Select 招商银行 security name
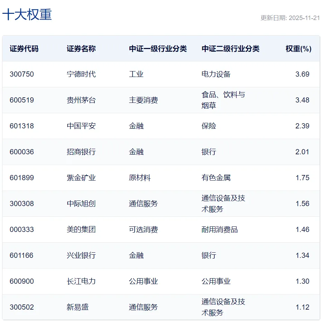 tap(81, 152)
